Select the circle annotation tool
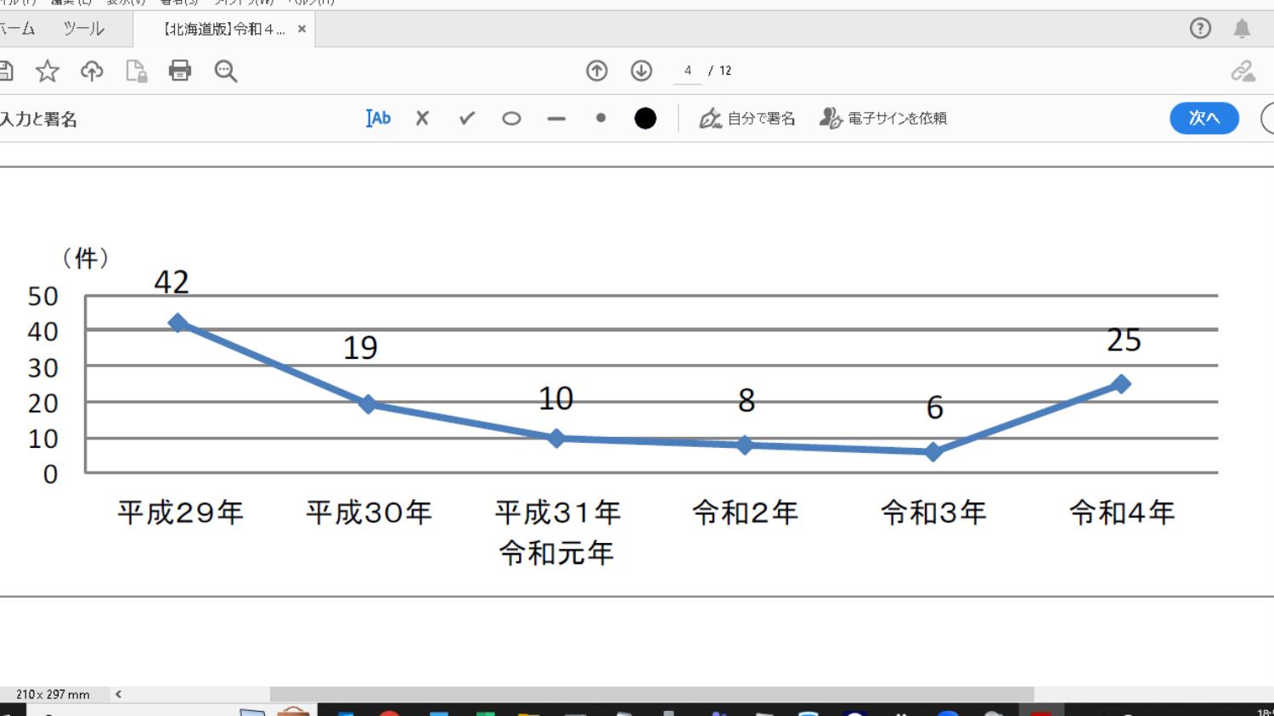Screen dimensions: 1274x716 [x=511, y=118]
